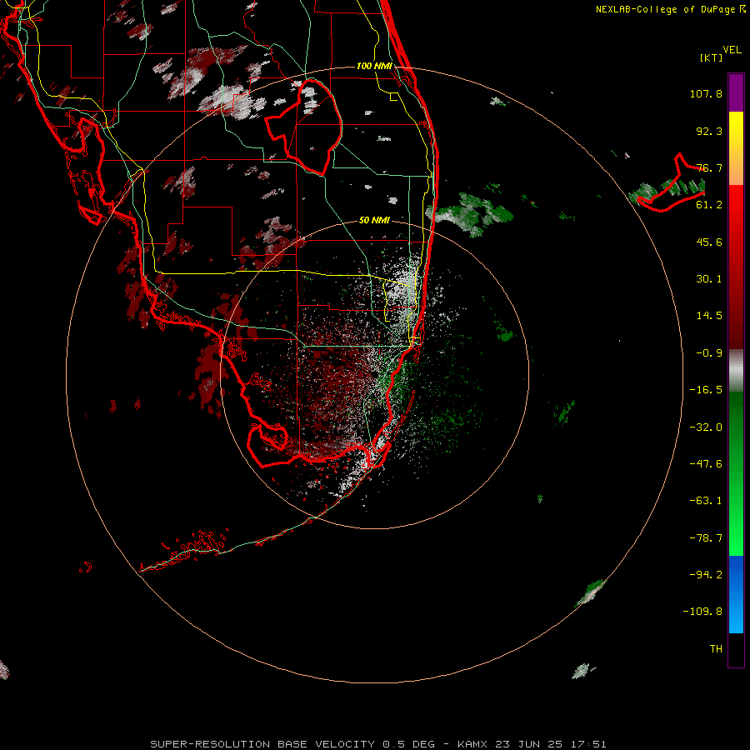Click the -32.0 legend value

pyautogui.click(x=706, y=427)
